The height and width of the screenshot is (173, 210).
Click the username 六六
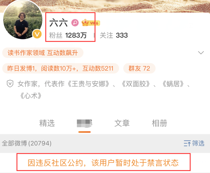(58, 23)
